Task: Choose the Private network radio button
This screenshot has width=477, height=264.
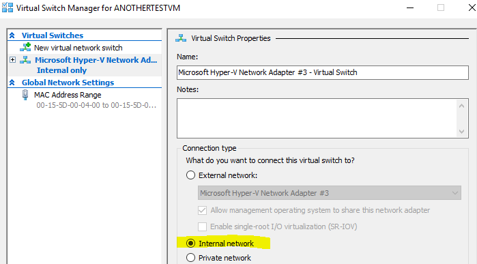Action: (191, 258)
